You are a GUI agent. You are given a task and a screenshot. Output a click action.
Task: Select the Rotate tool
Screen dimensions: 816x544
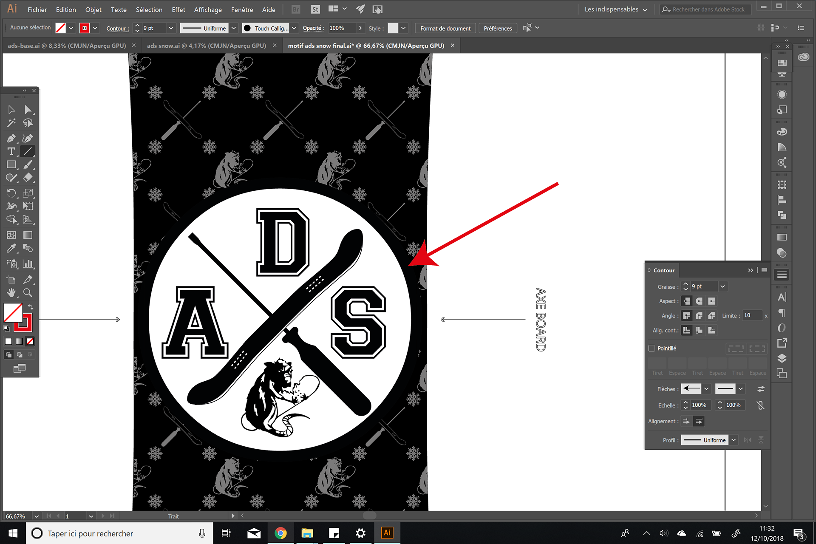[11, 193]
